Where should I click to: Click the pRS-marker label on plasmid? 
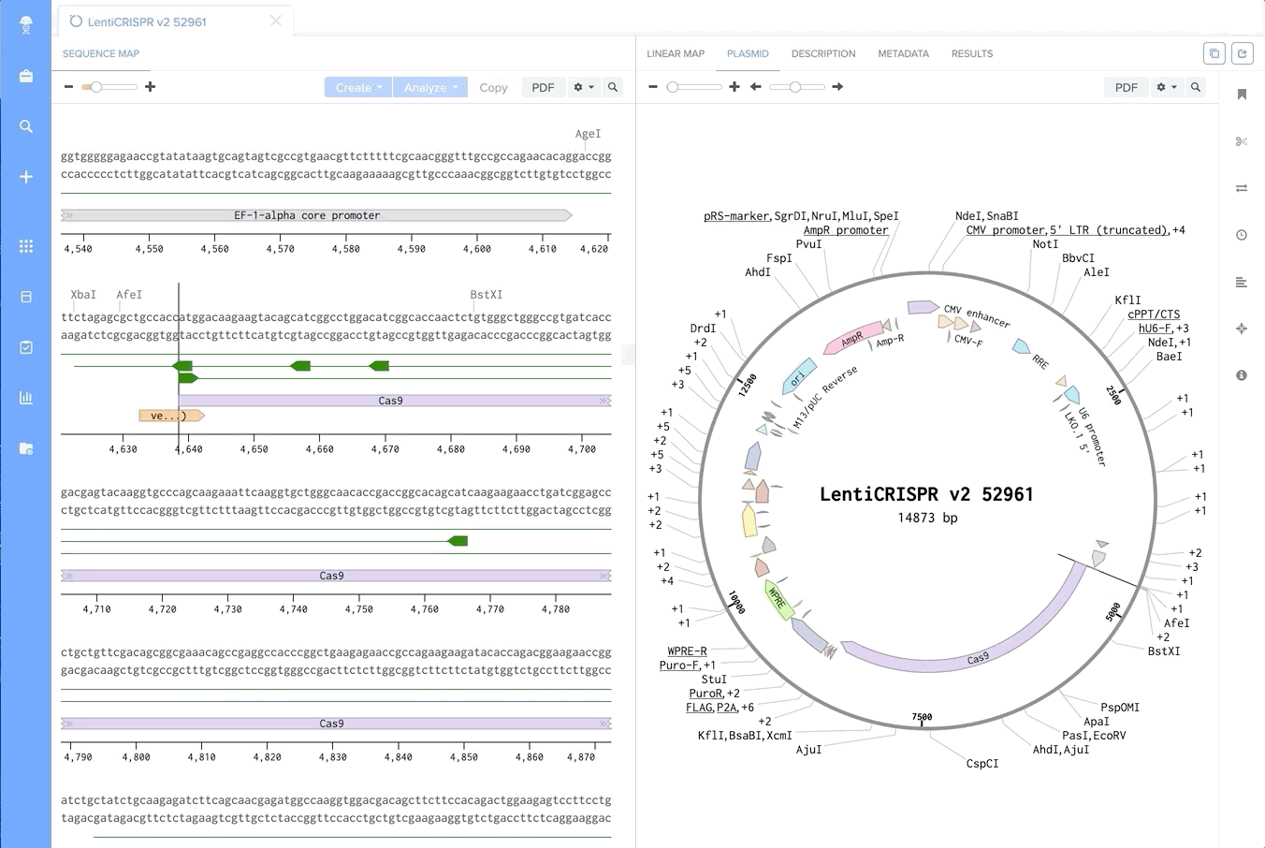(736, 216)
